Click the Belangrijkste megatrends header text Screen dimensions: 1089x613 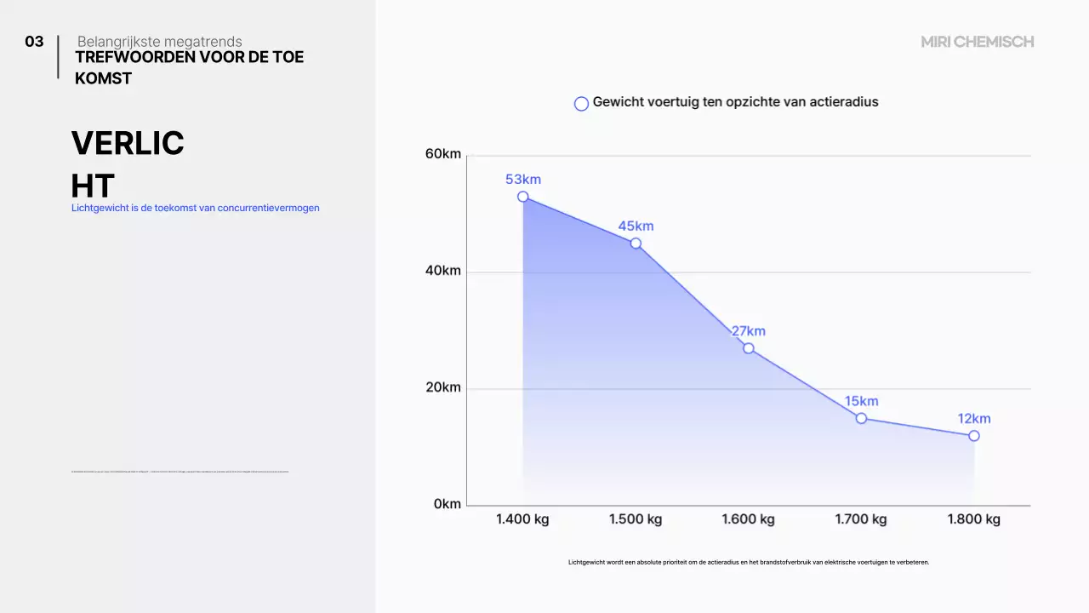[159, 42]
